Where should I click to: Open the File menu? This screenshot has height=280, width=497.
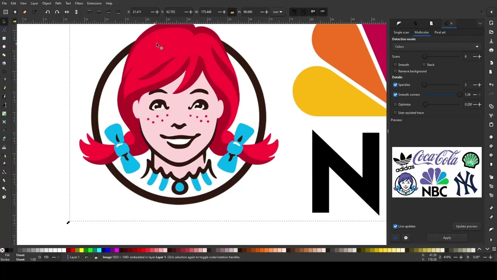(x=4, y=3)
